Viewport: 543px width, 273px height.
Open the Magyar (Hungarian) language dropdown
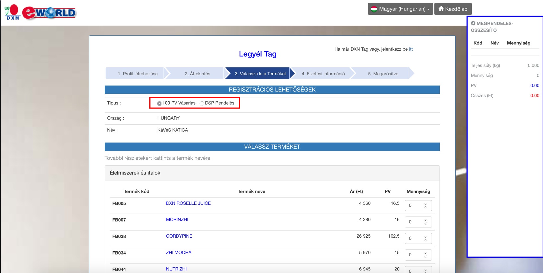(x=400, y=9)
